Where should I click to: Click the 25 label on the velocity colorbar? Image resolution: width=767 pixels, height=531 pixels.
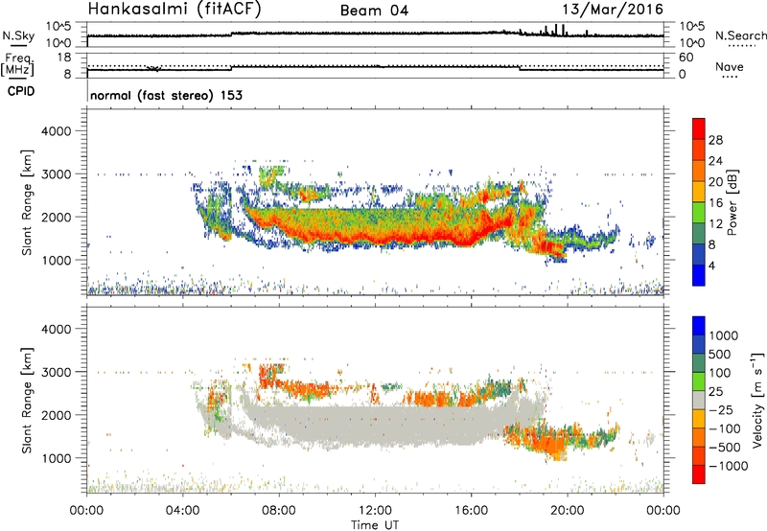coord(716,392)
